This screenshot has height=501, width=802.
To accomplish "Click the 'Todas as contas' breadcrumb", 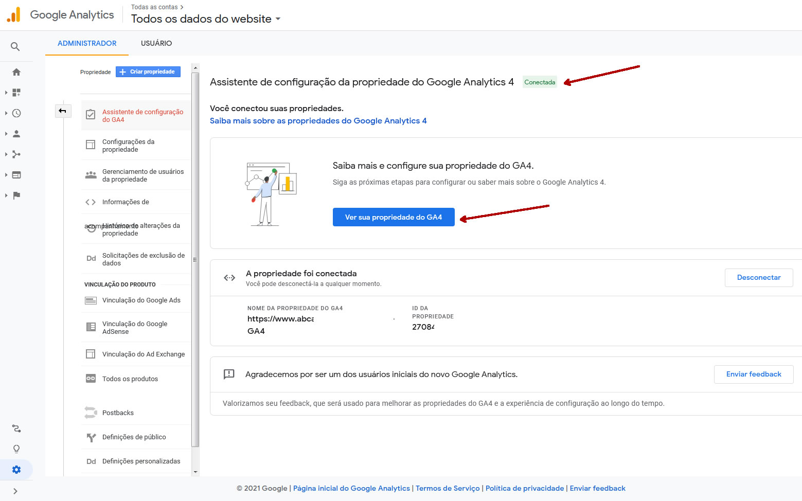I will tap(154, 7).
